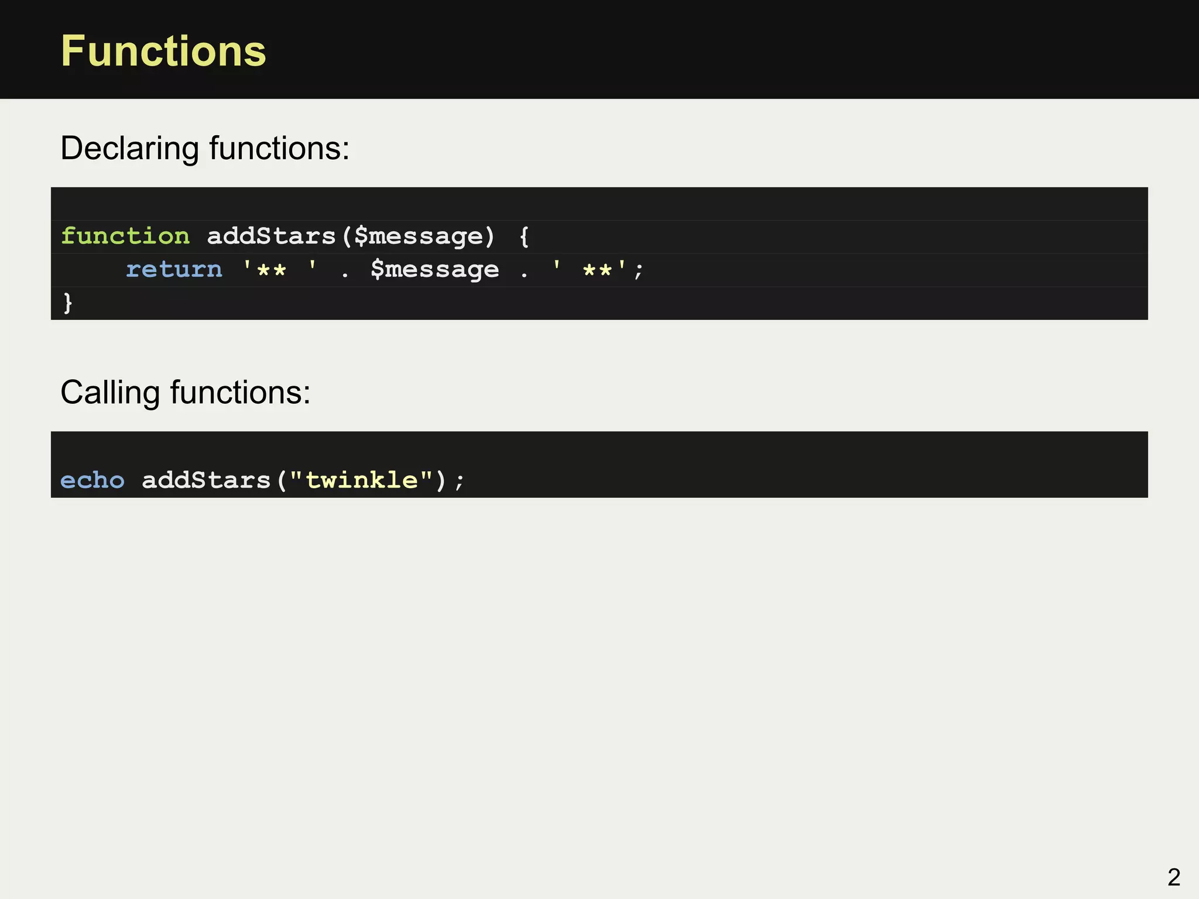Click the opening curly brace
Image resolution: width=1199 pixels, height=899 pixels.
pyautogui.click(x=524, y=236)
